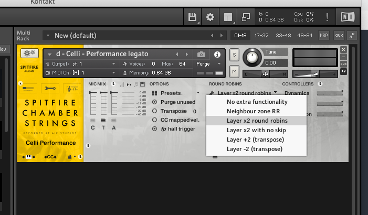Click the L-R pan slider

pos(265,74)
